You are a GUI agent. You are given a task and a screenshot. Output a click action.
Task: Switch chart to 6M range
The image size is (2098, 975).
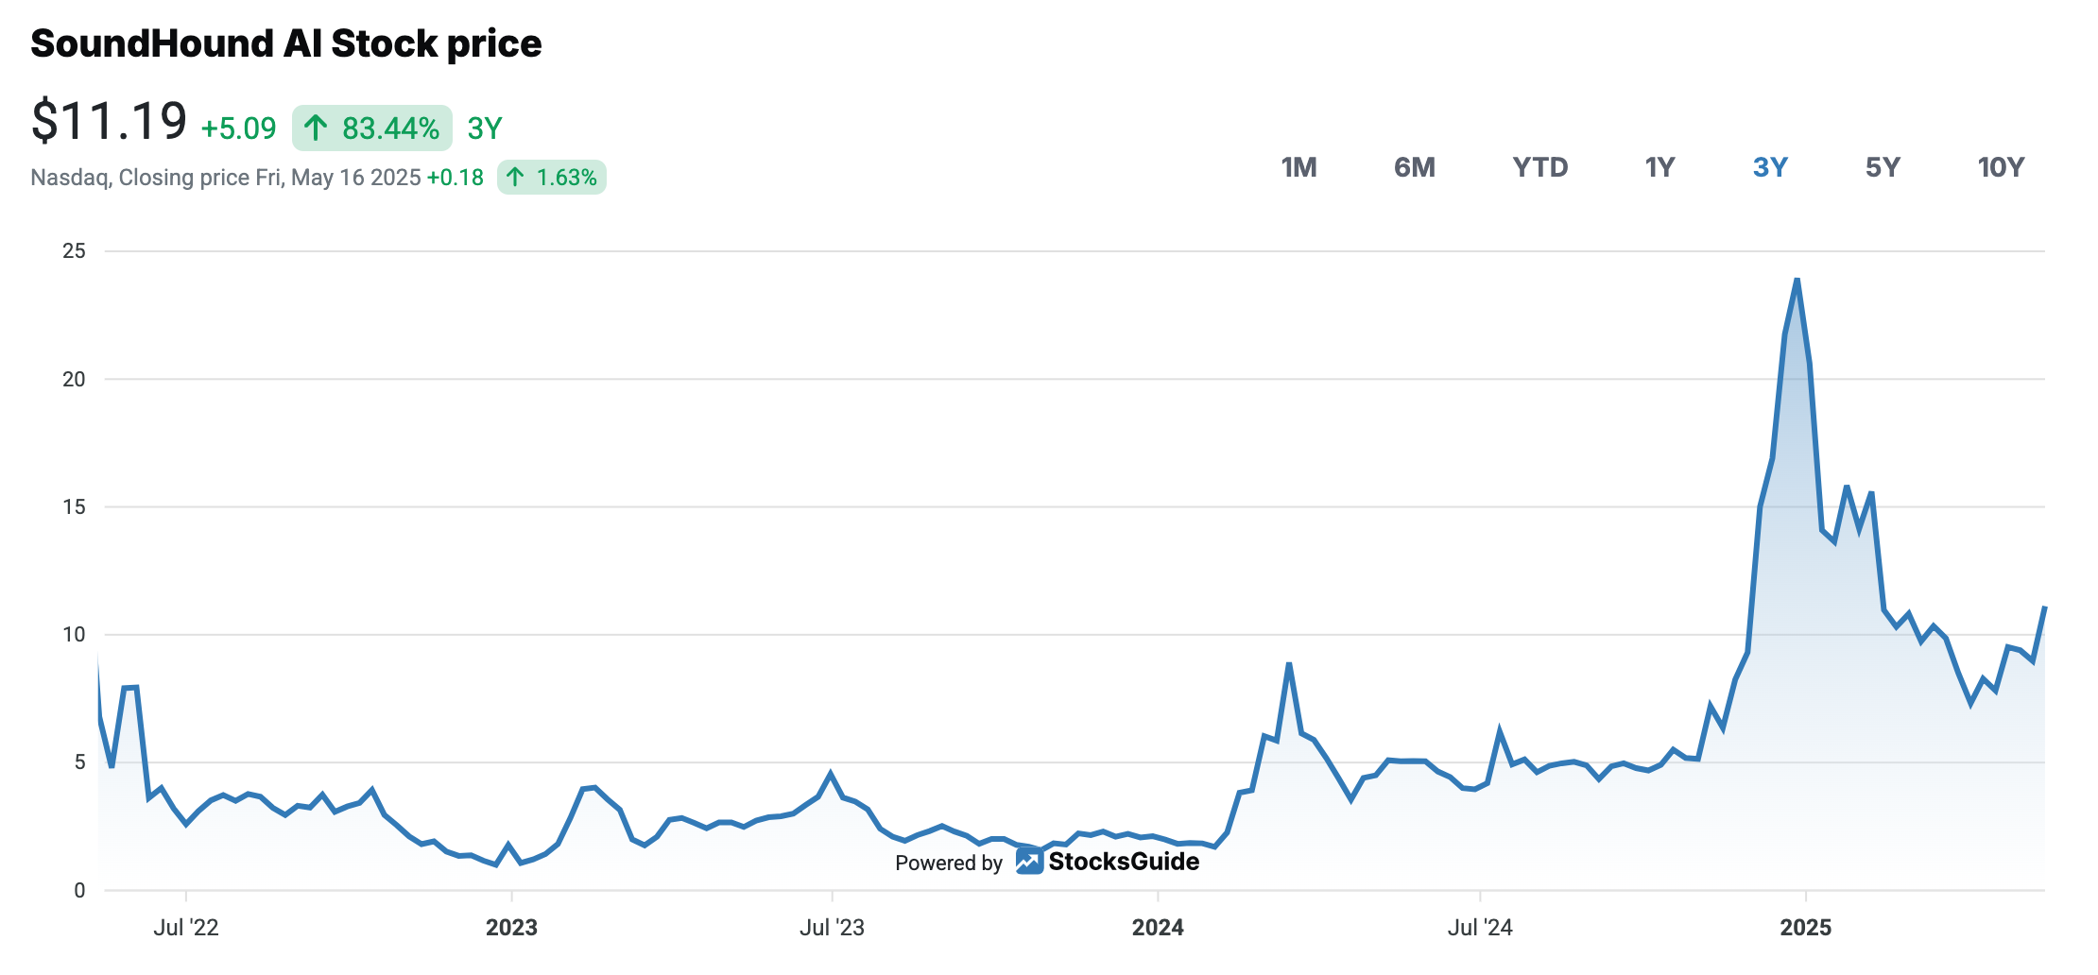point(1414,167)
